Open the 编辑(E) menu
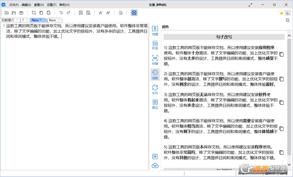 click(26, 5)
